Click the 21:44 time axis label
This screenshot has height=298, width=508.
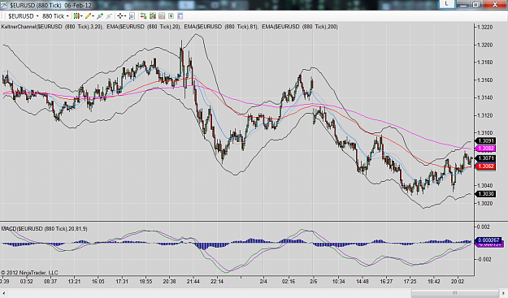click(x=193, y=282)
